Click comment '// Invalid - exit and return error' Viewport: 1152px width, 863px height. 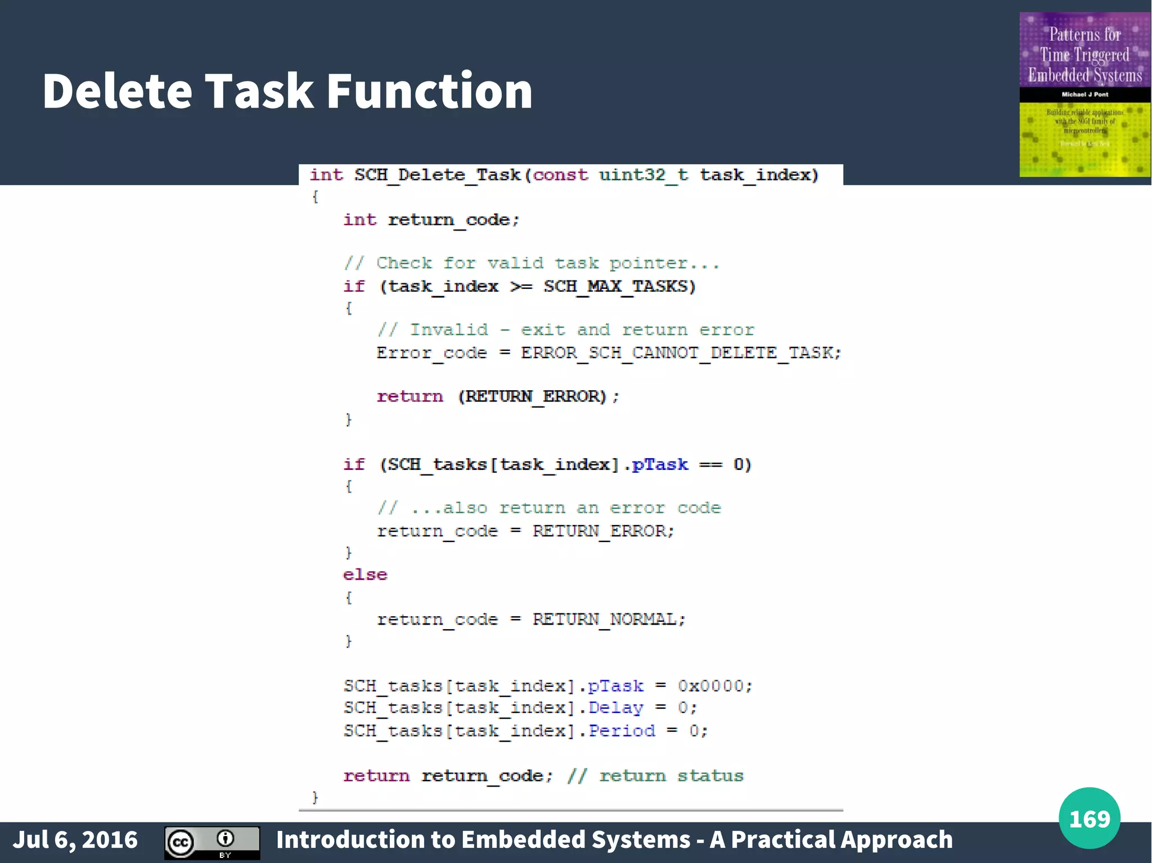tap(566, 330)
